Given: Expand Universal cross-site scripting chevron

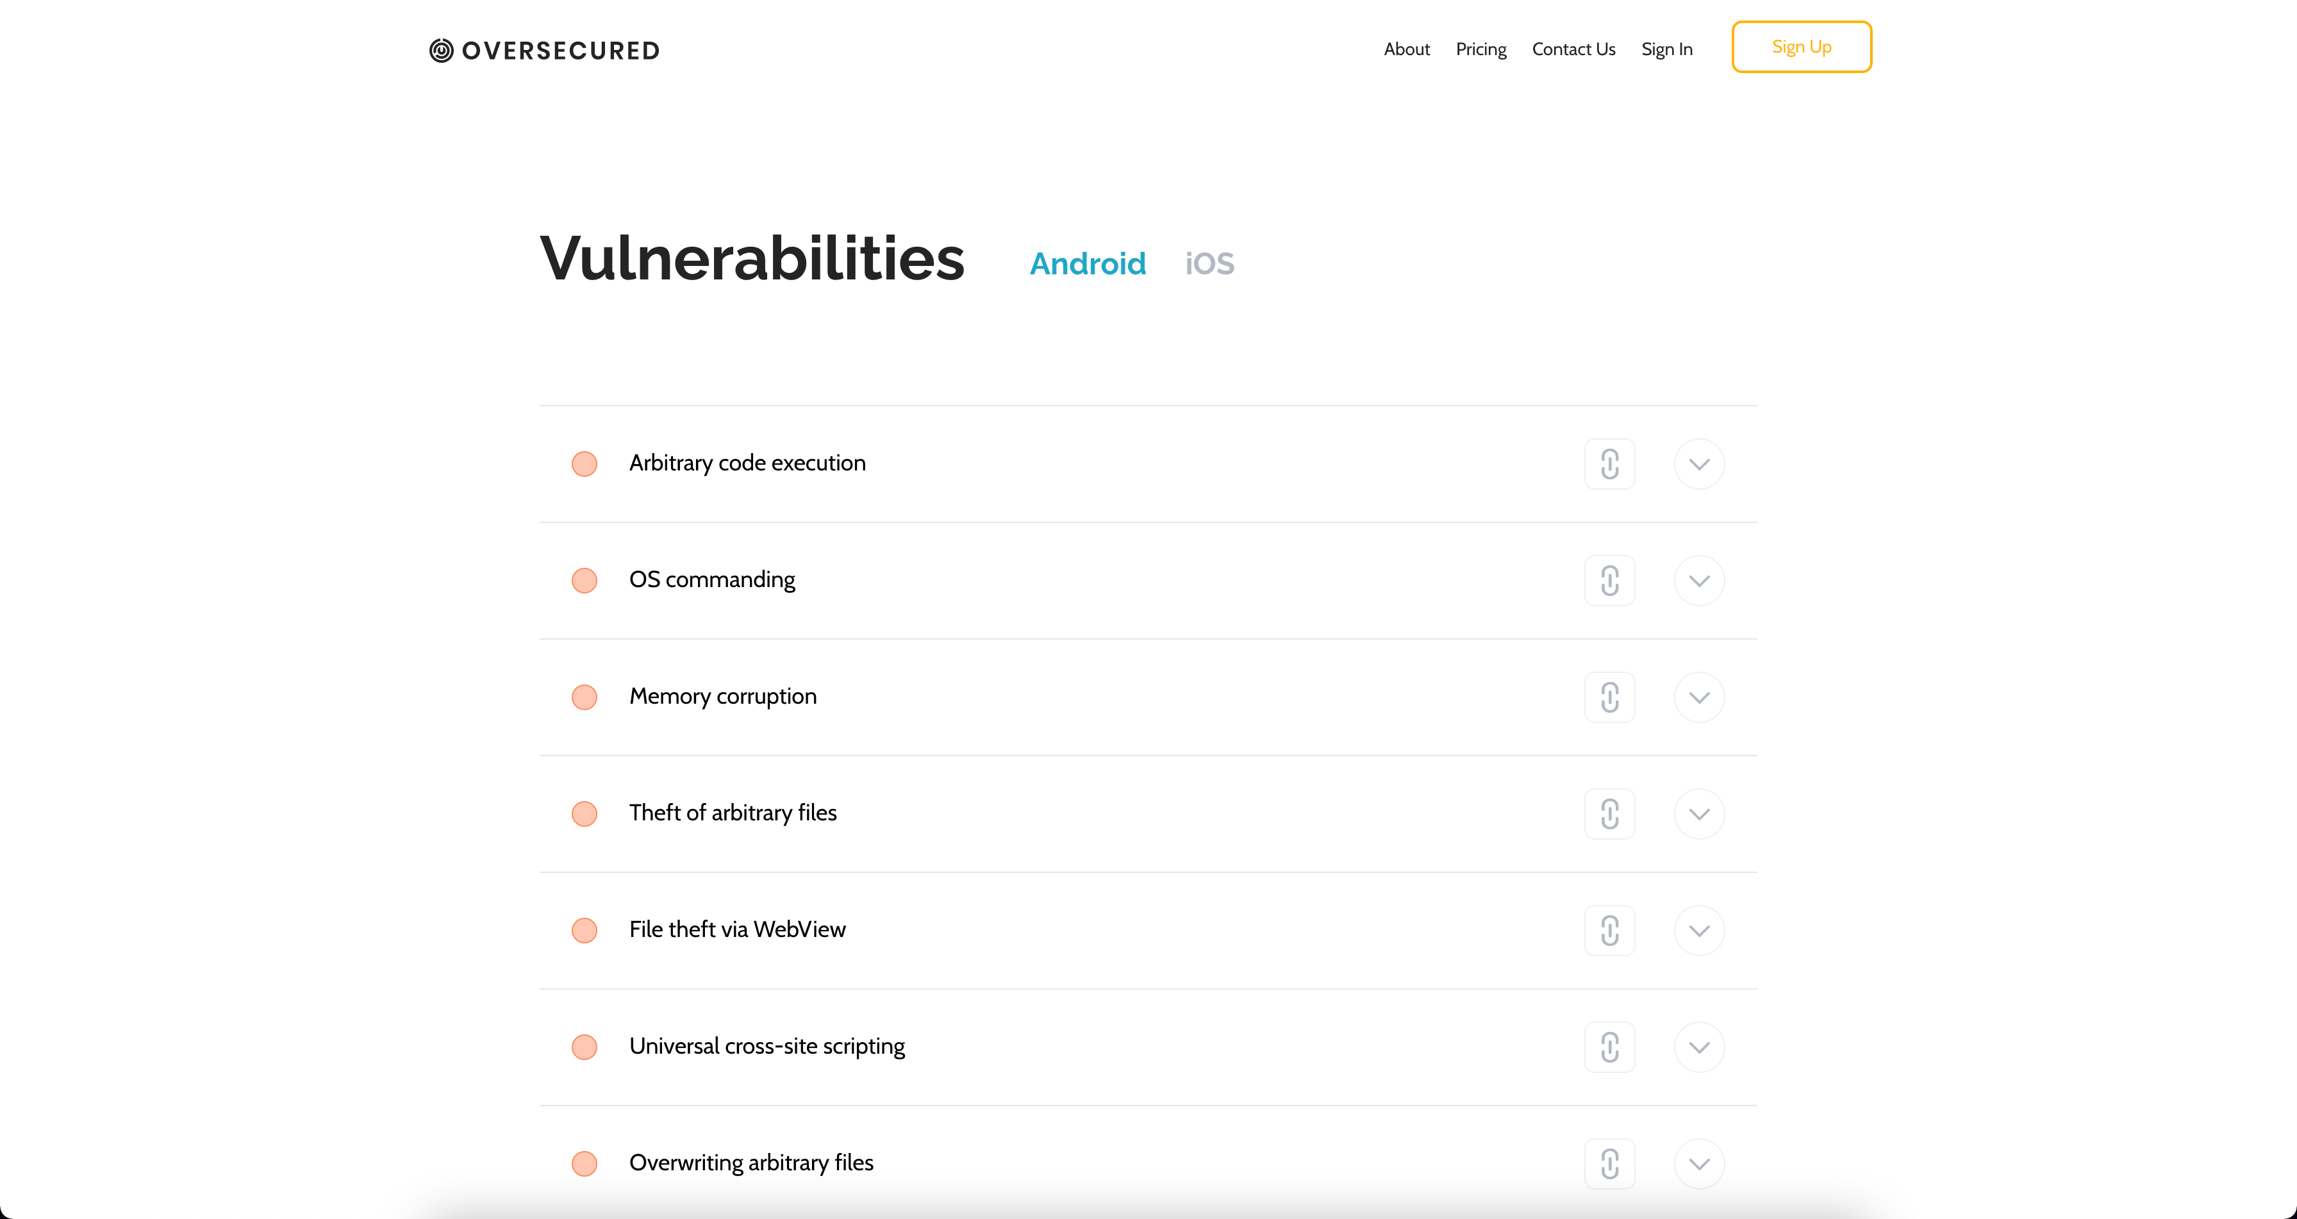Looking at the screenshot, I should point(1698,1047).
